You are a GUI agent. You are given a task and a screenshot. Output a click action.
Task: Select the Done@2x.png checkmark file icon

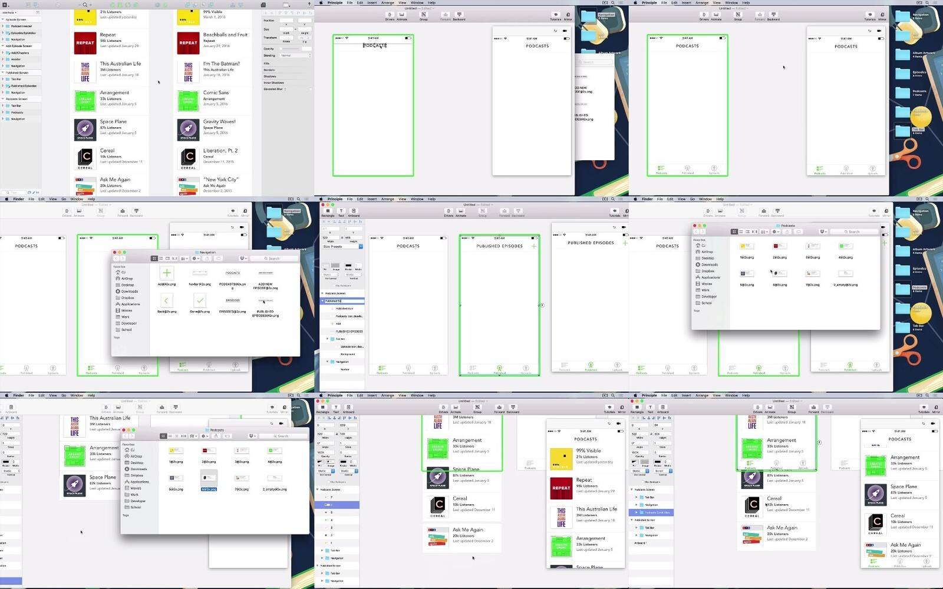(x=200, y=300)
